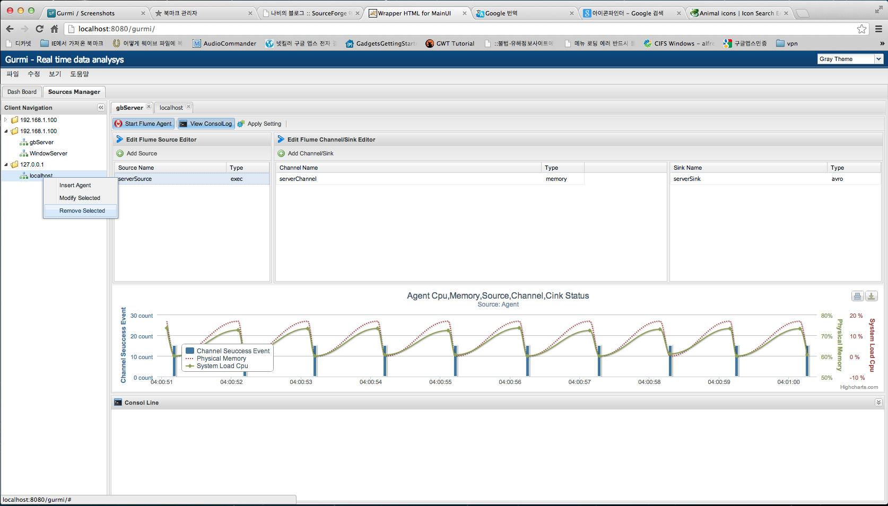This screenshot has height=506, width=888.
Task: Click the Add Channel/Sink plus icon
Action: click(281, 153)
